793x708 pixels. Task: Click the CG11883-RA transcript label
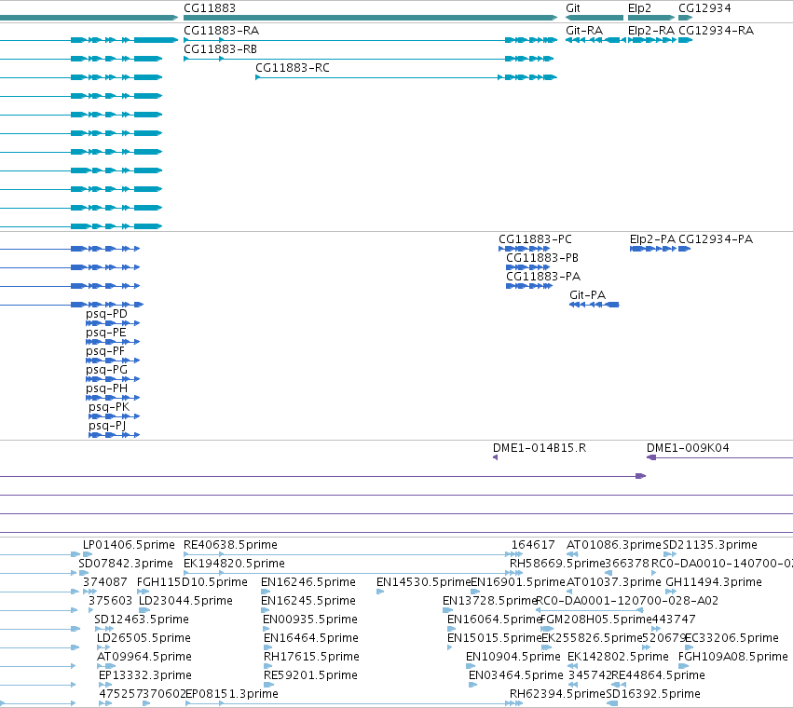pyautogui.click(x=221, y=31)
